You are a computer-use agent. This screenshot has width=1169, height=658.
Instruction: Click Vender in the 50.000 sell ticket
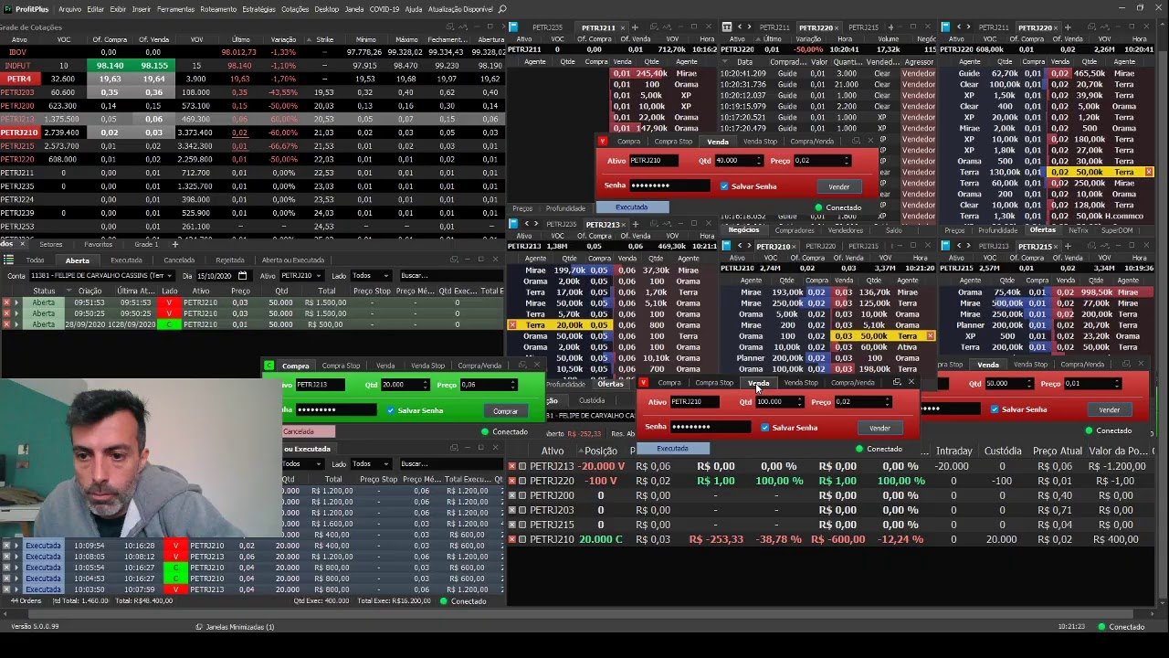pyautogui.click(x=1109, y=409)
